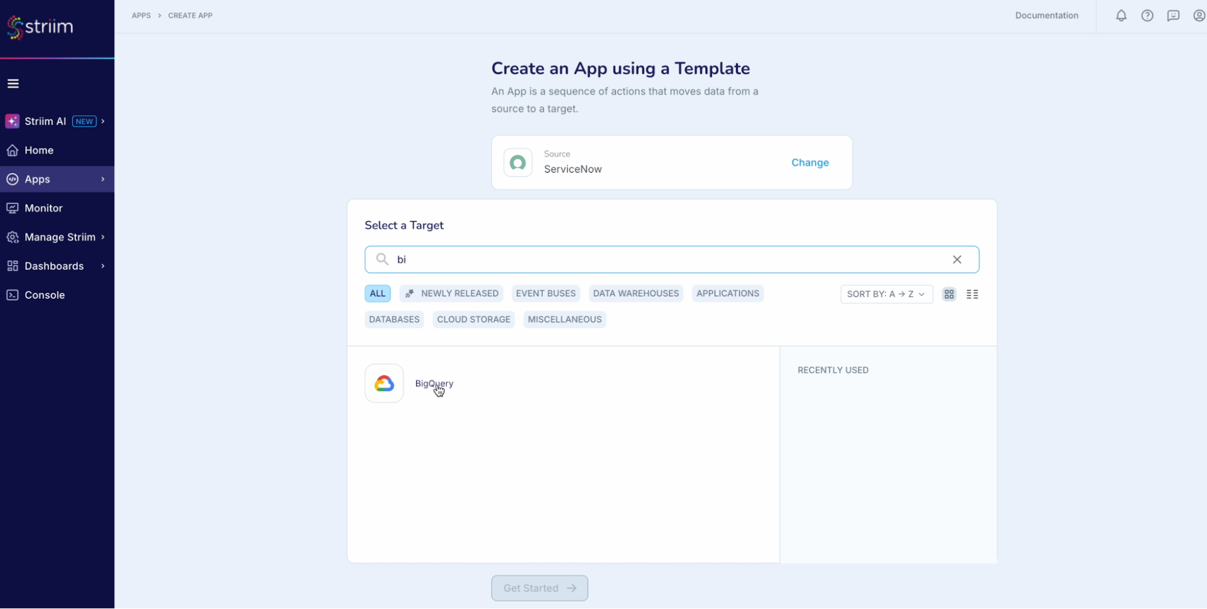1207x609 pixels.
Task: Click the ServiceNow source icon
Action: pyautogui.click(x=518, y=162)
